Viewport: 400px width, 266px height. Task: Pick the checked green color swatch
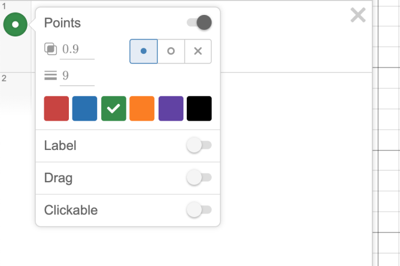[x=114, y=109]
